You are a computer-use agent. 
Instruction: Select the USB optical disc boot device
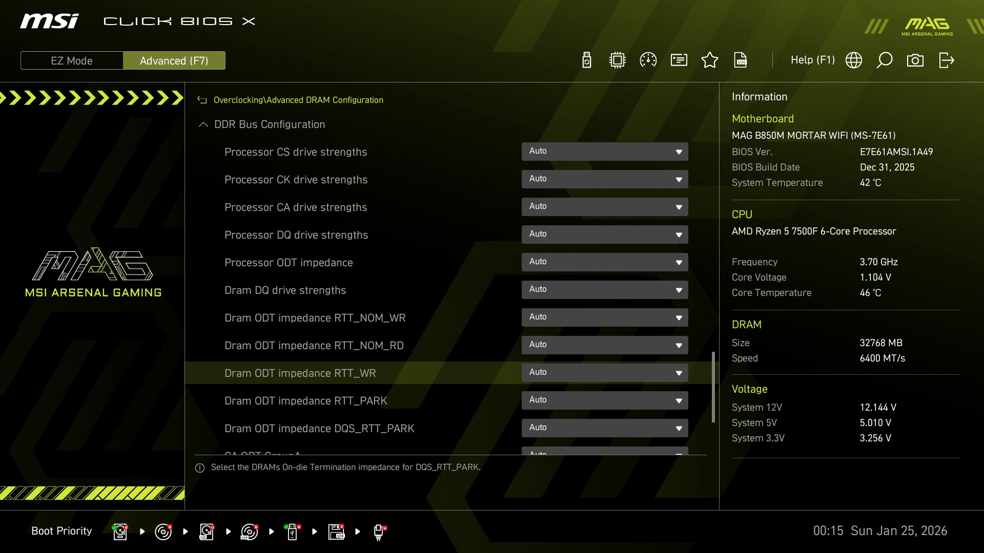(250, 531)
